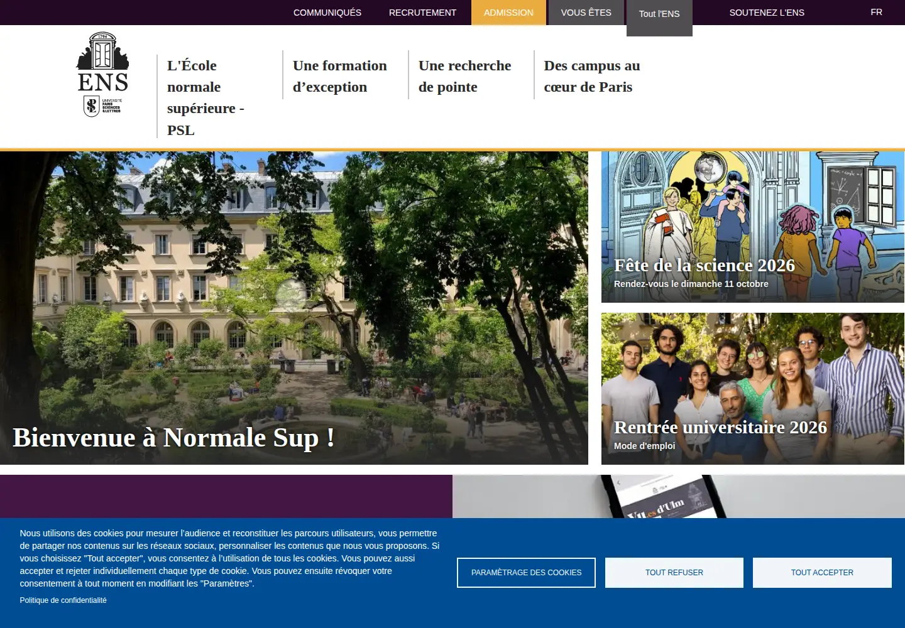
Task: Open Une formation d'exception menu
Action: click(340, 76)
